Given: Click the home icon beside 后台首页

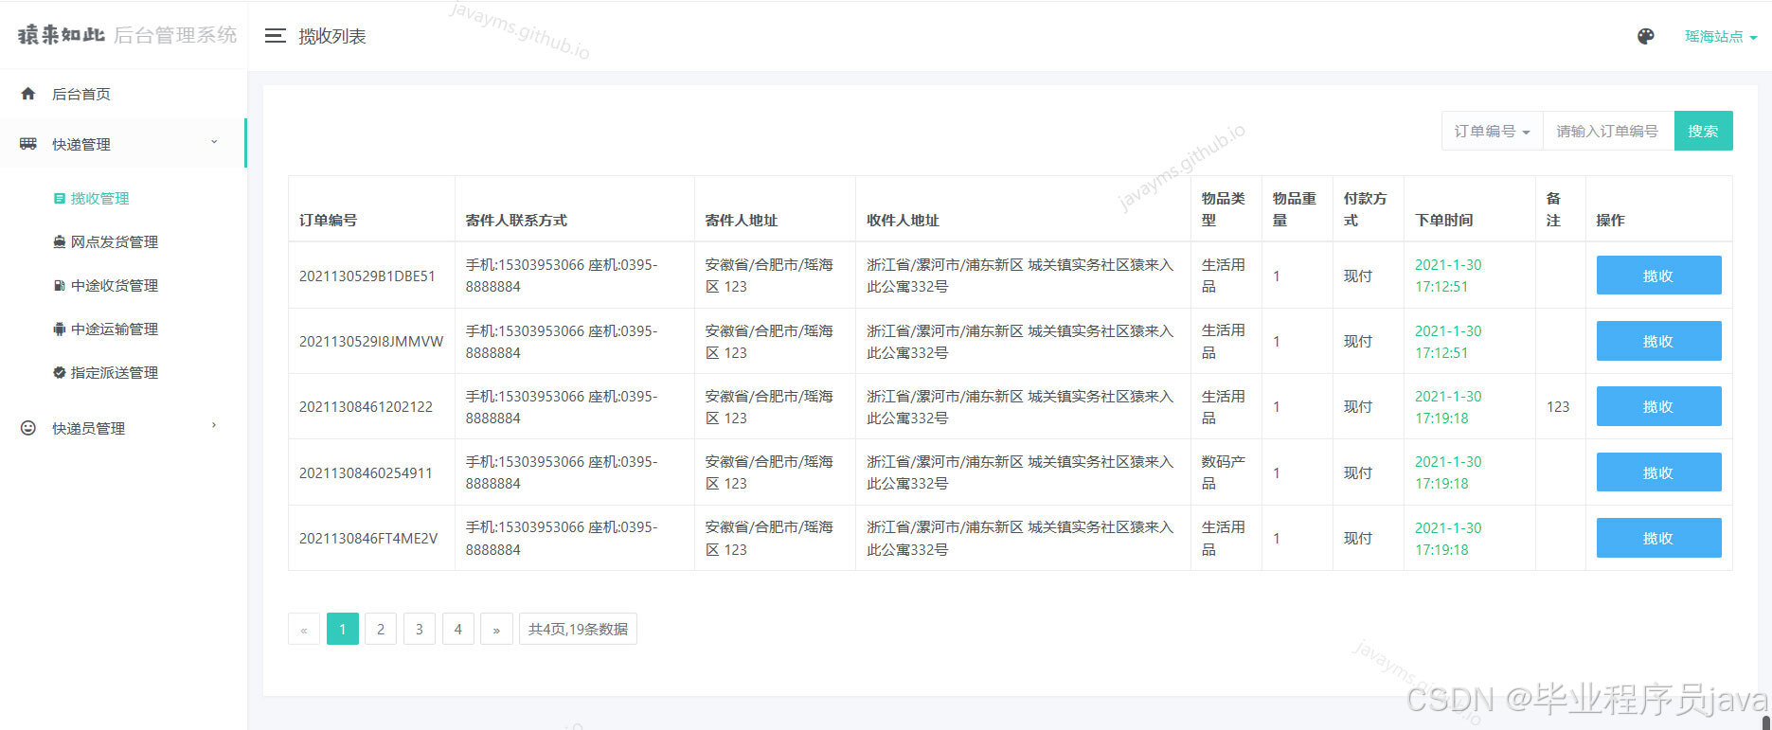Looking at the screenshot, I should 28,94.
